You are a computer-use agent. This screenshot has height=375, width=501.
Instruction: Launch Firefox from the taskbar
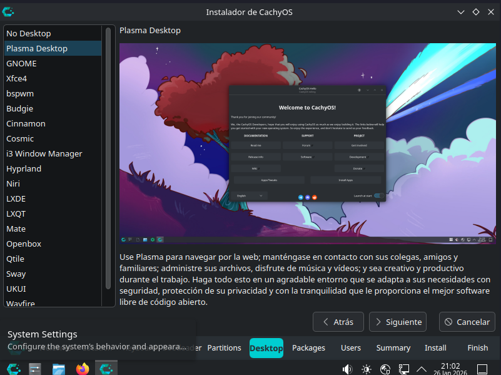click(83, 368)
